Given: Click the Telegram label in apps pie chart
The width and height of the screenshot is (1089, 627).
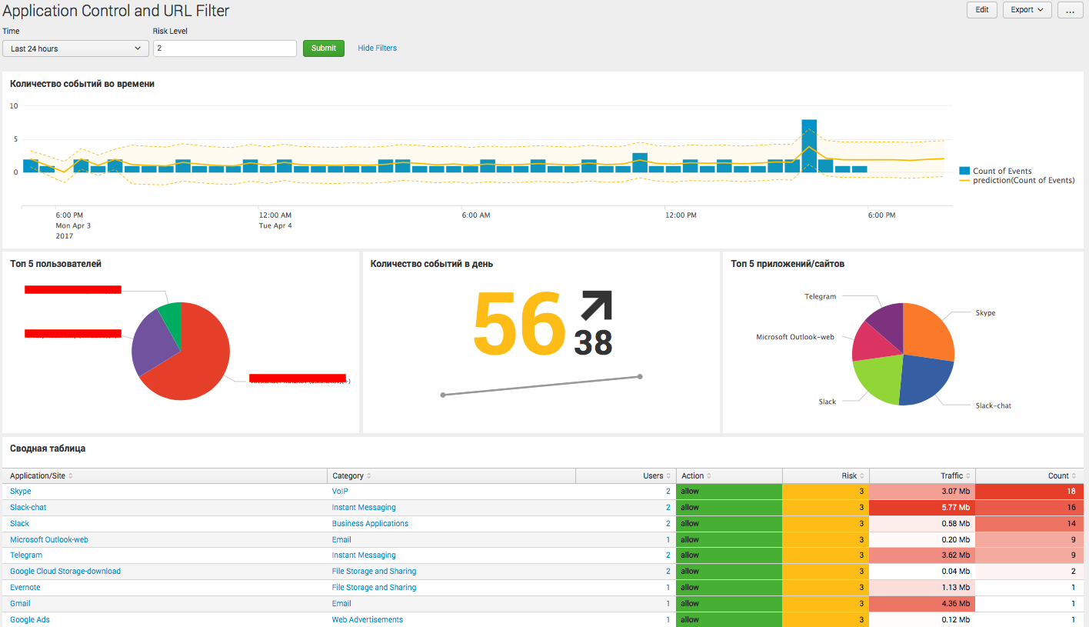Looking at the screenshot, I should point(820,296).
